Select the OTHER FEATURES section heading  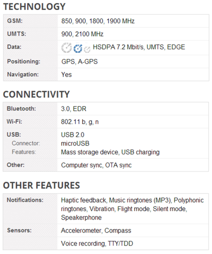[42, 185]
